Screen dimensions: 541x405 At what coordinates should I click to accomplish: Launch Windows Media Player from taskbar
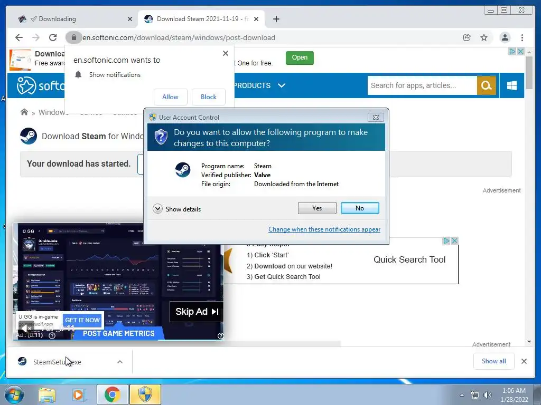coord(79,394)
